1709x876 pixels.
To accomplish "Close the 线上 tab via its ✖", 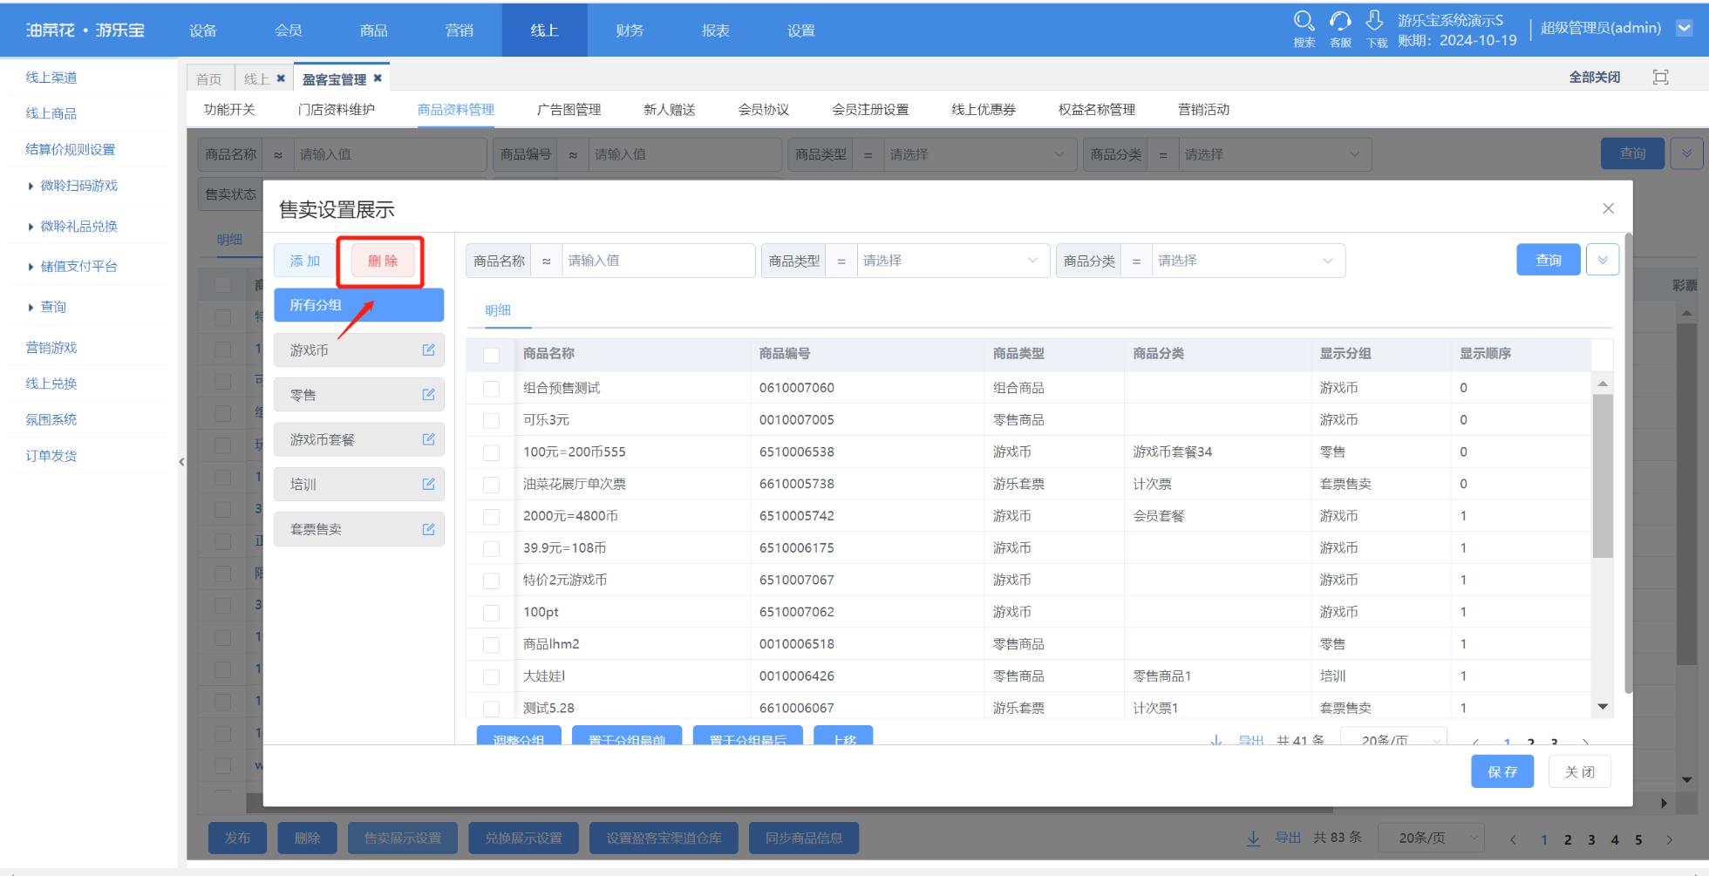I will 281,78.
